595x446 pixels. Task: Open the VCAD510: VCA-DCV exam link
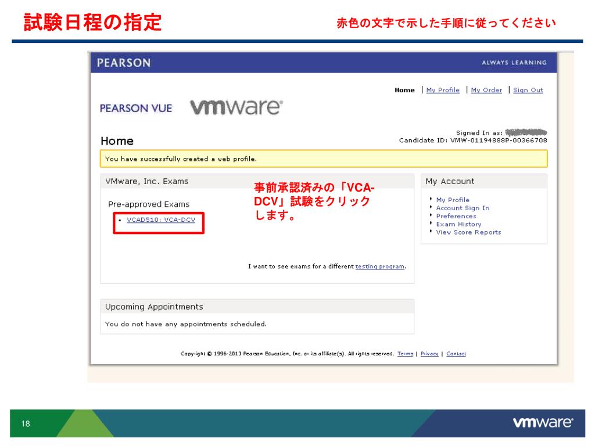[x=161, y=220]
